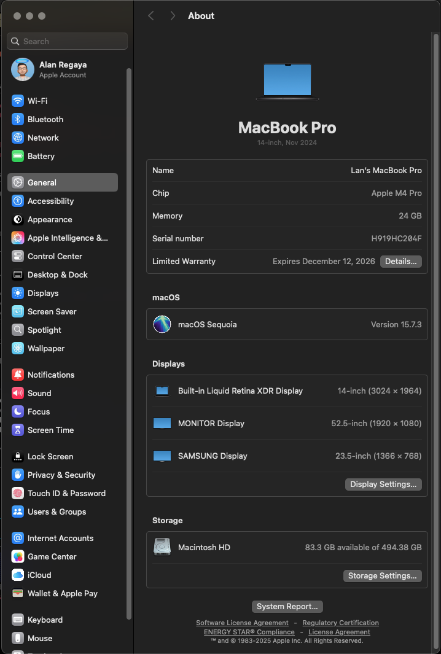Select the Battery icon in sidebar

[x=18, y=156]
